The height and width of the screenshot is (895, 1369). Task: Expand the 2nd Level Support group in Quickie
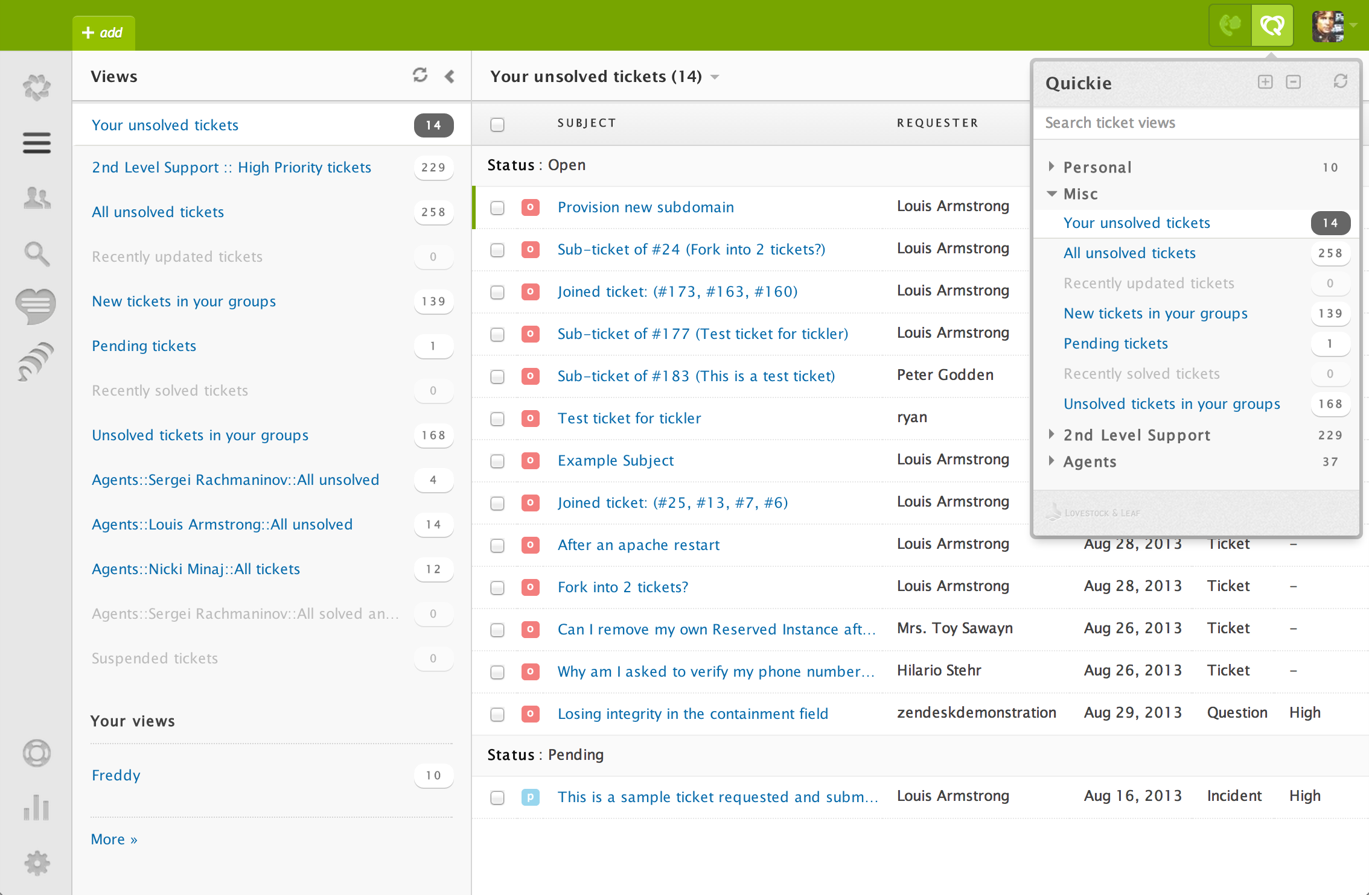click(x=1051, y=434)
